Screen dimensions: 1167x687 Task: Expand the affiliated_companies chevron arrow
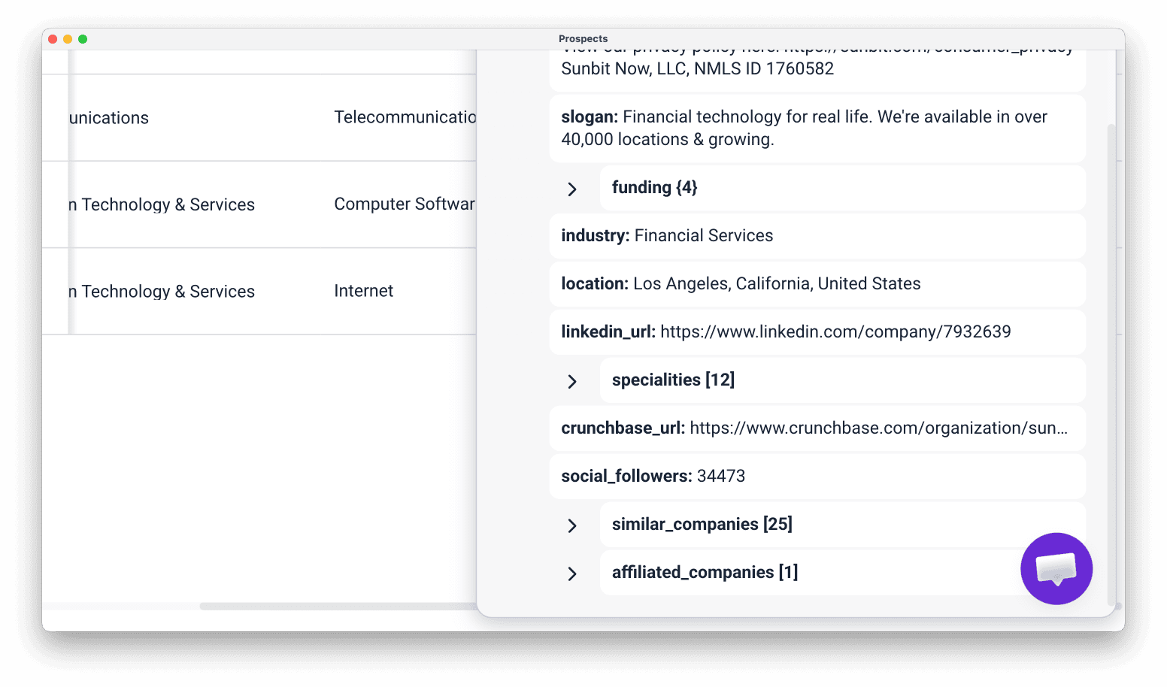[572, 574]
